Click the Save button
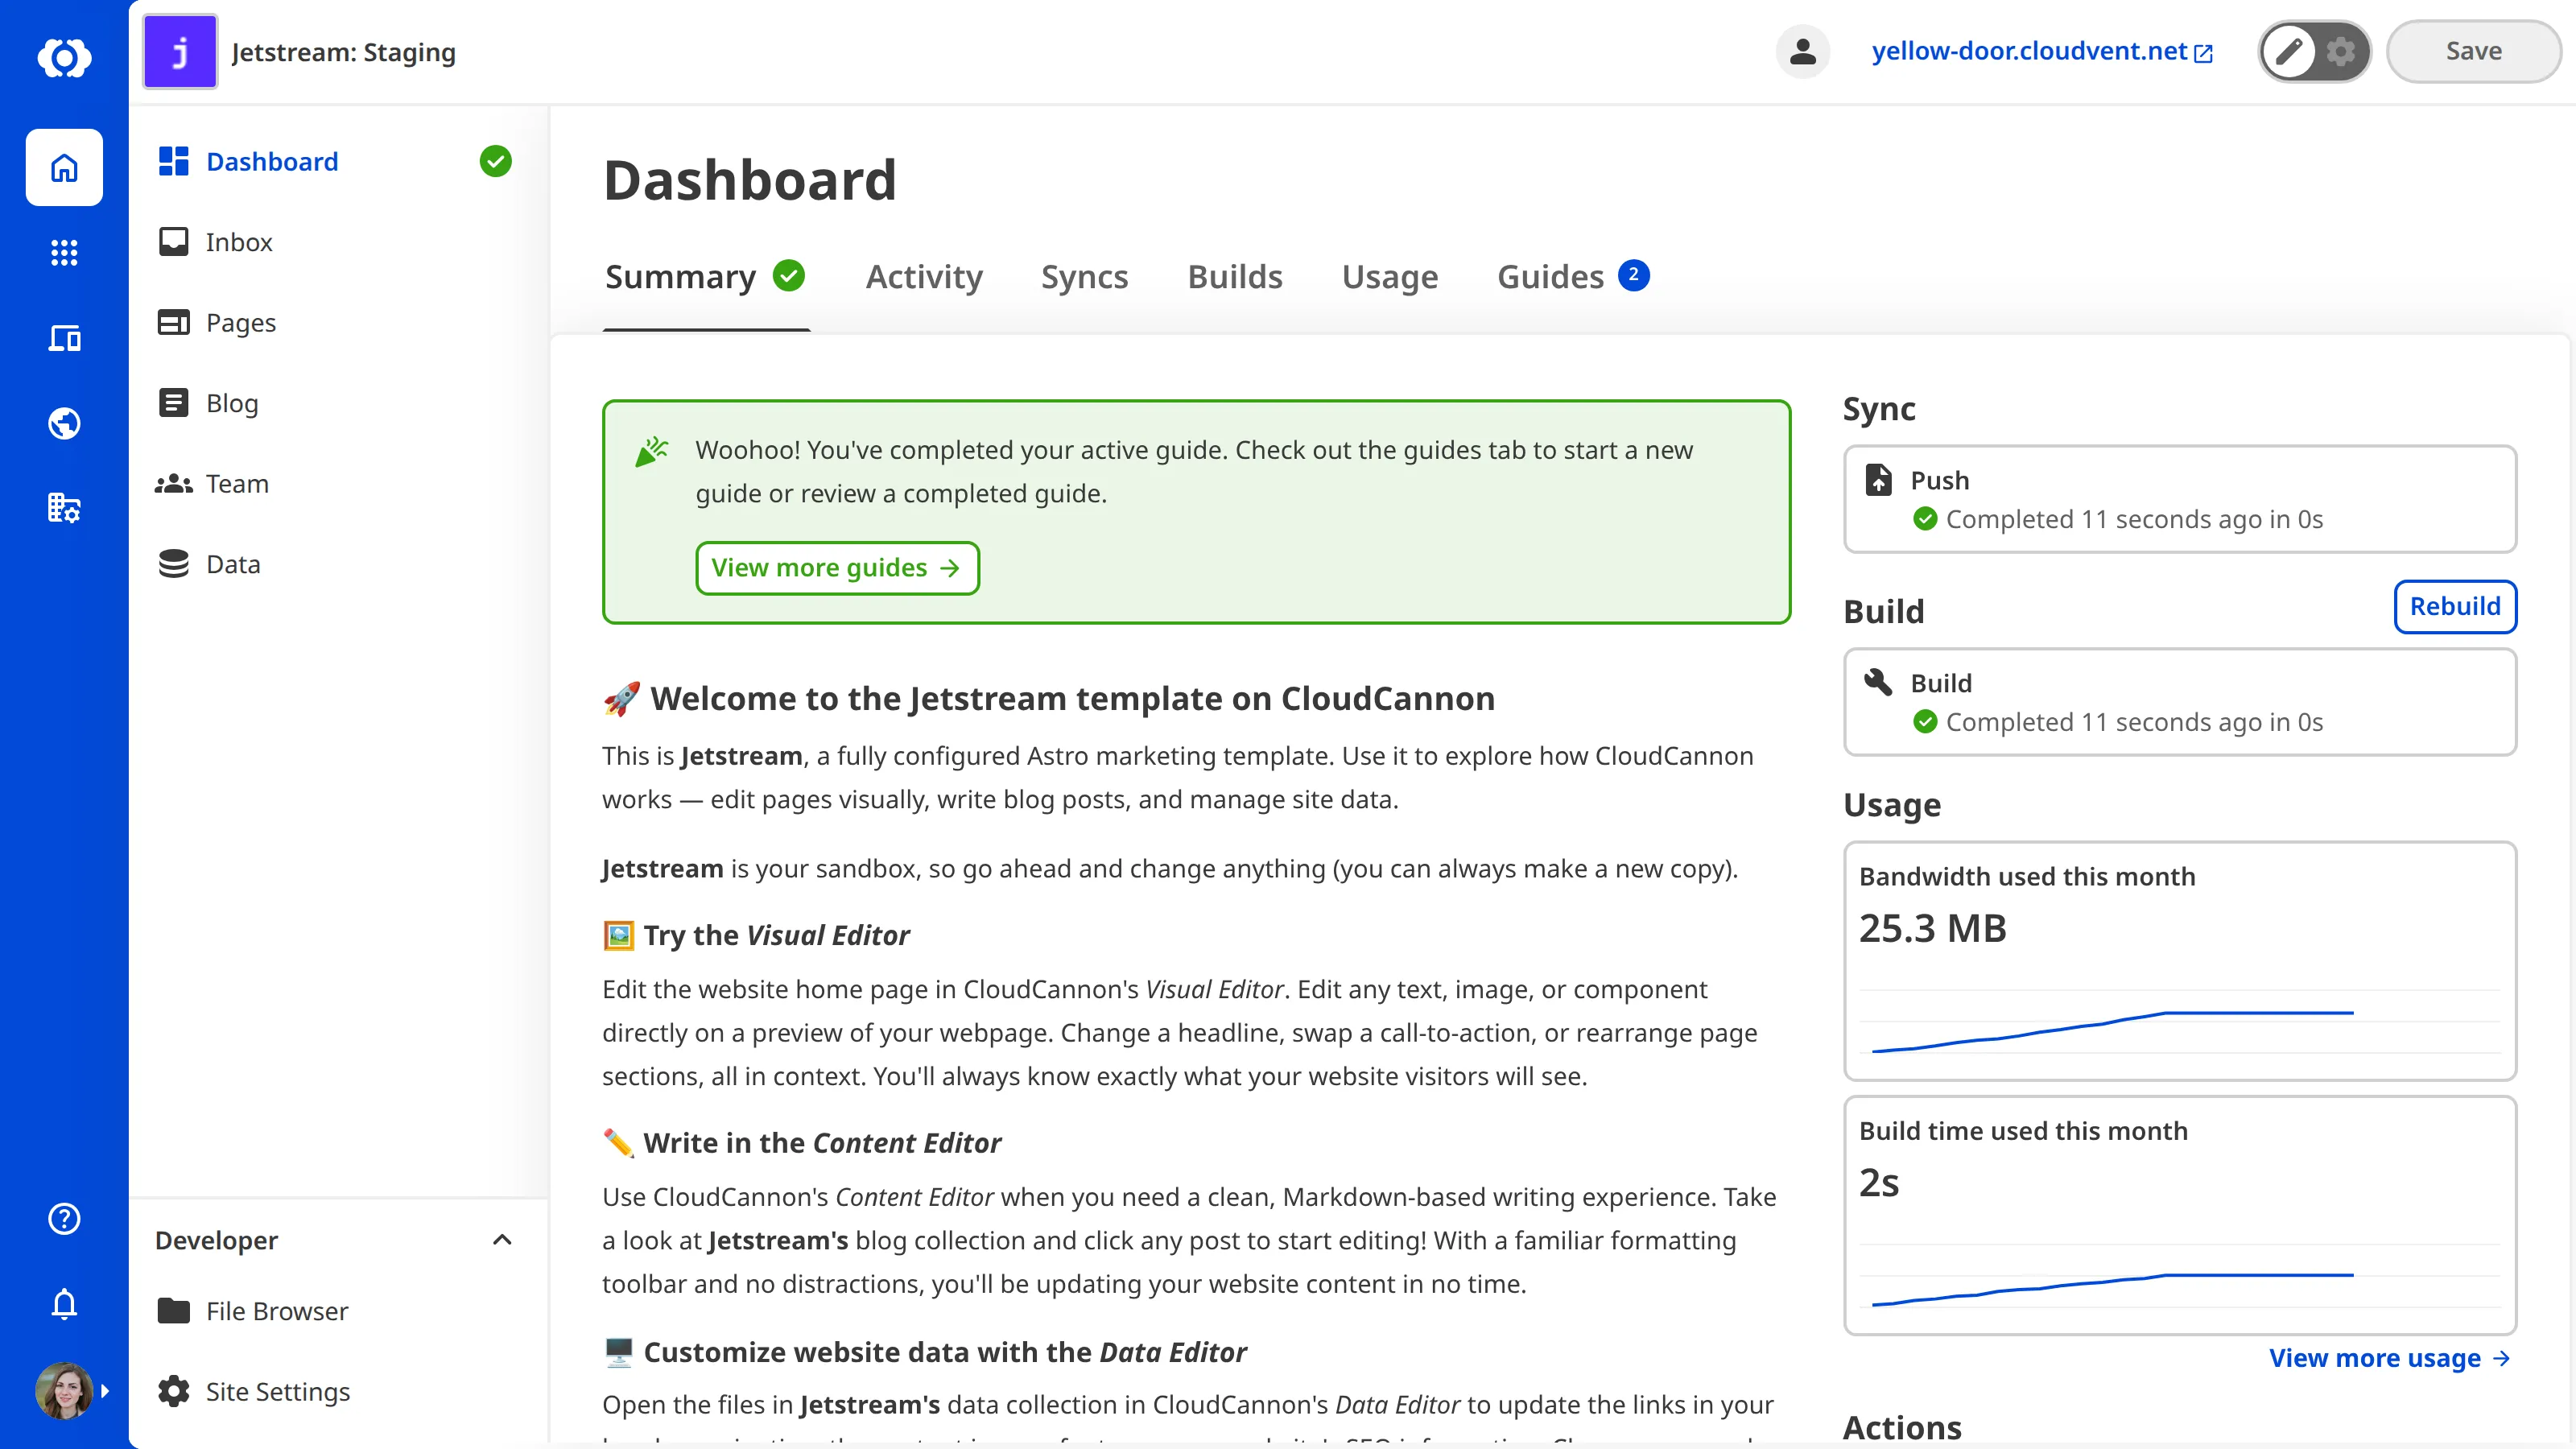Screen dimensions: 2576x1449 [x=2473, y=51]
